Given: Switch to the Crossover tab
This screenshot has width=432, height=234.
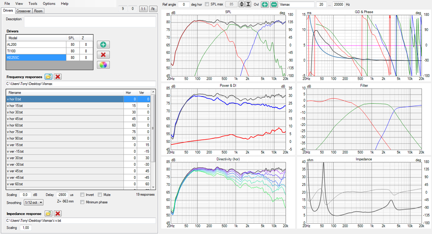Looking at the screenshot, I should tap(24, 11).
